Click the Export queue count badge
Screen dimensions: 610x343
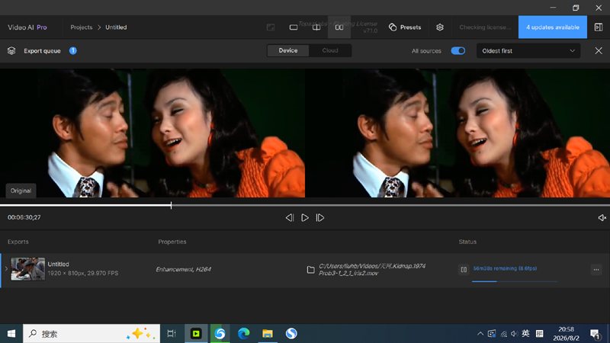[x=72, y=50]
